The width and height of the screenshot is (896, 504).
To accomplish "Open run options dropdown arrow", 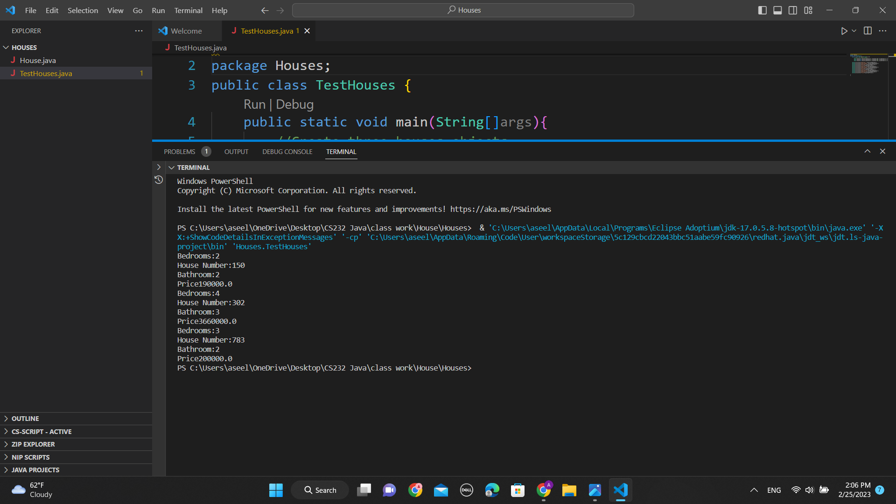I will 854,31.
